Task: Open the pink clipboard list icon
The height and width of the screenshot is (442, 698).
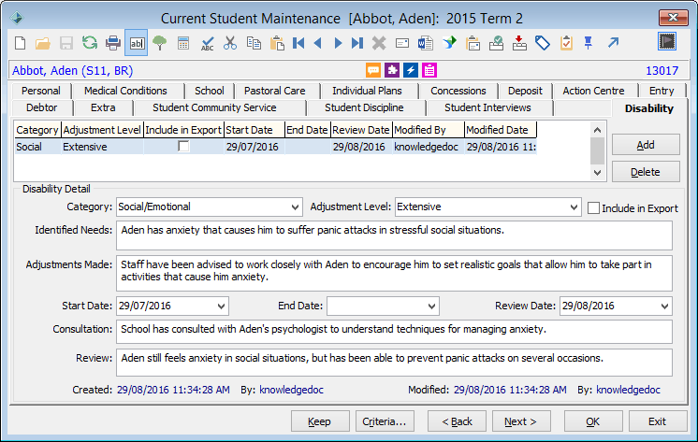Action: 429,70
